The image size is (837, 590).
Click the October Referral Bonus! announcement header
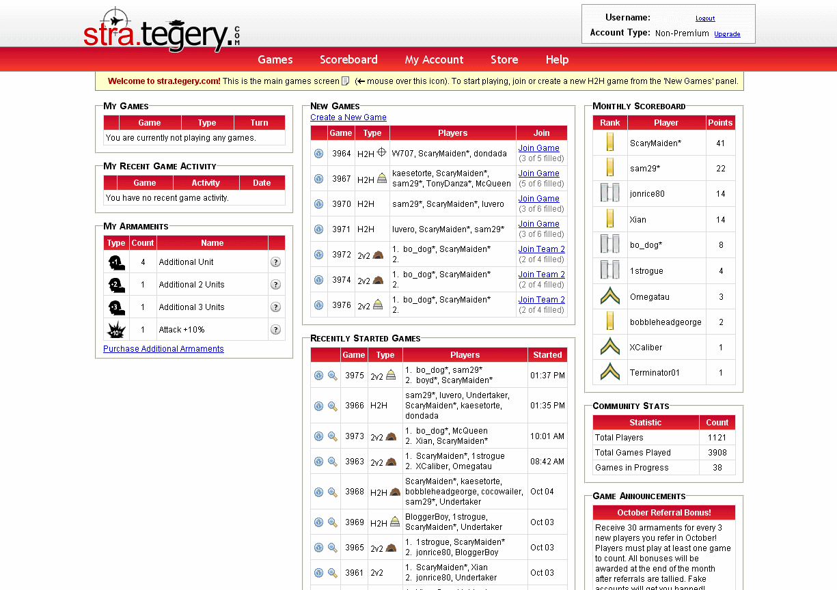coord(664,513)
